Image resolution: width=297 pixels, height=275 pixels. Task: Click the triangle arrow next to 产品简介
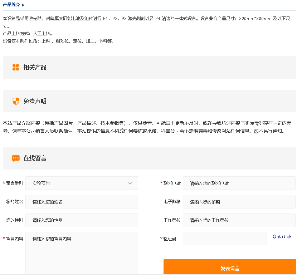point(23,5)
